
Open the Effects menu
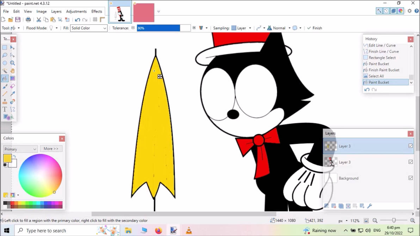point(97,12)
